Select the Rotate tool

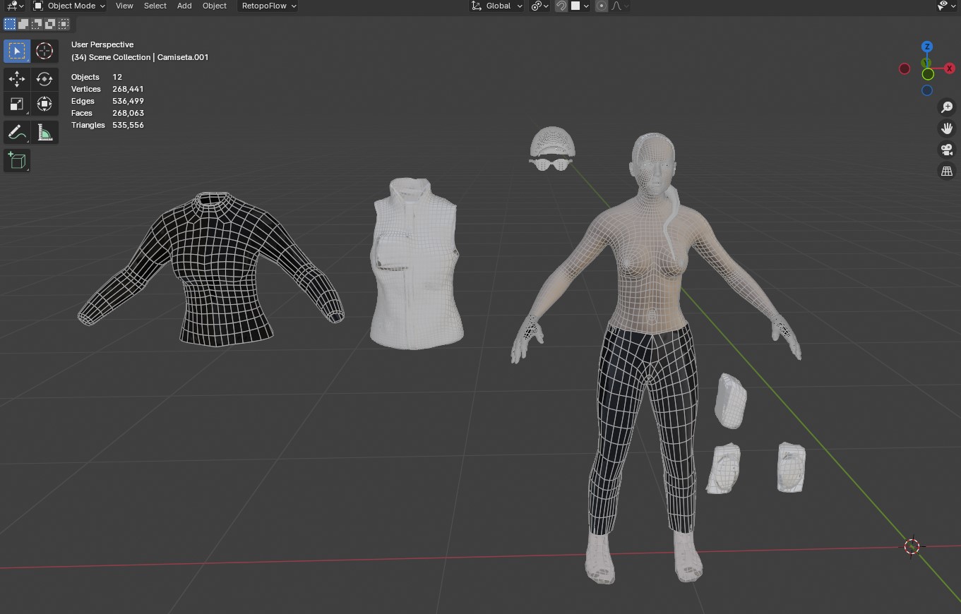point(44,78)
